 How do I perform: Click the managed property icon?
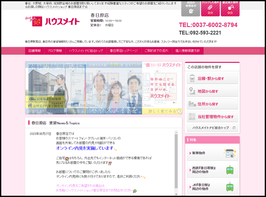[192, 117]
